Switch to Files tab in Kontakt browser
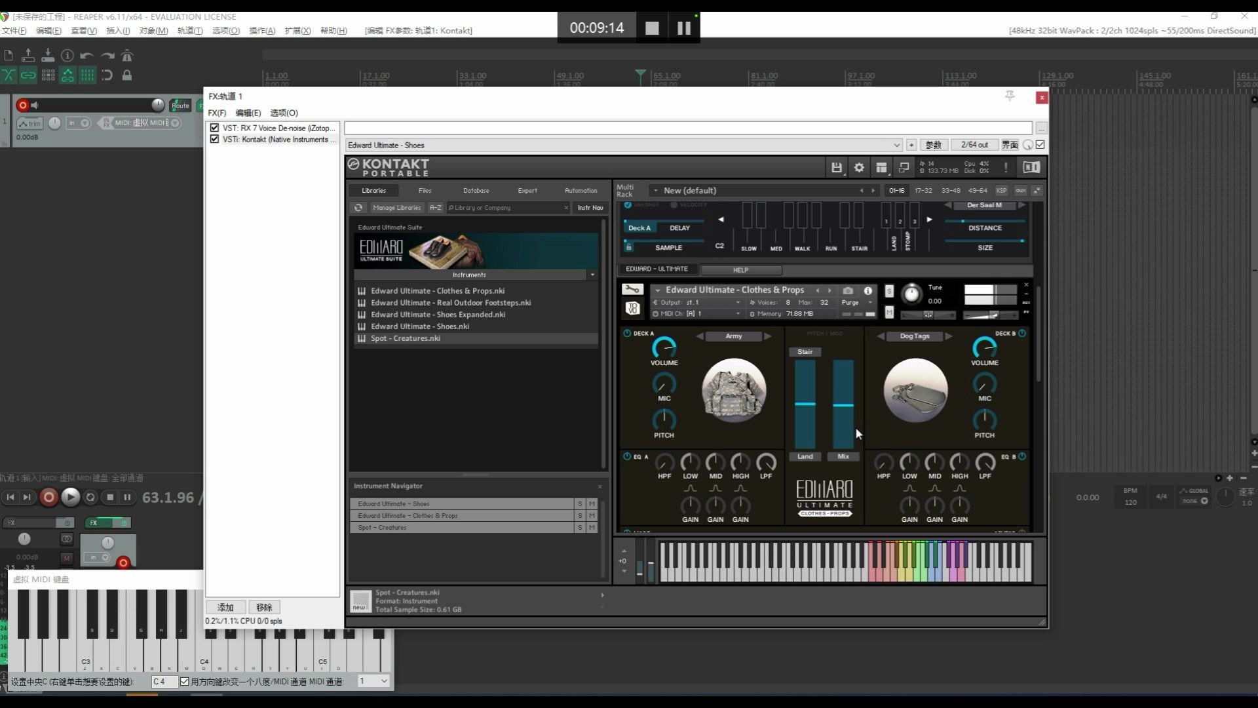Viewport: 1258px width, 708px height. [425, 191]
